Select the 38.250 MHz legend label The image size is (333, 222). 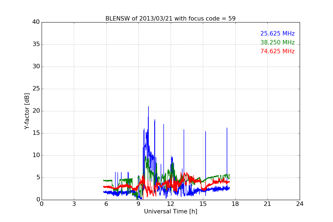[277, 42]
